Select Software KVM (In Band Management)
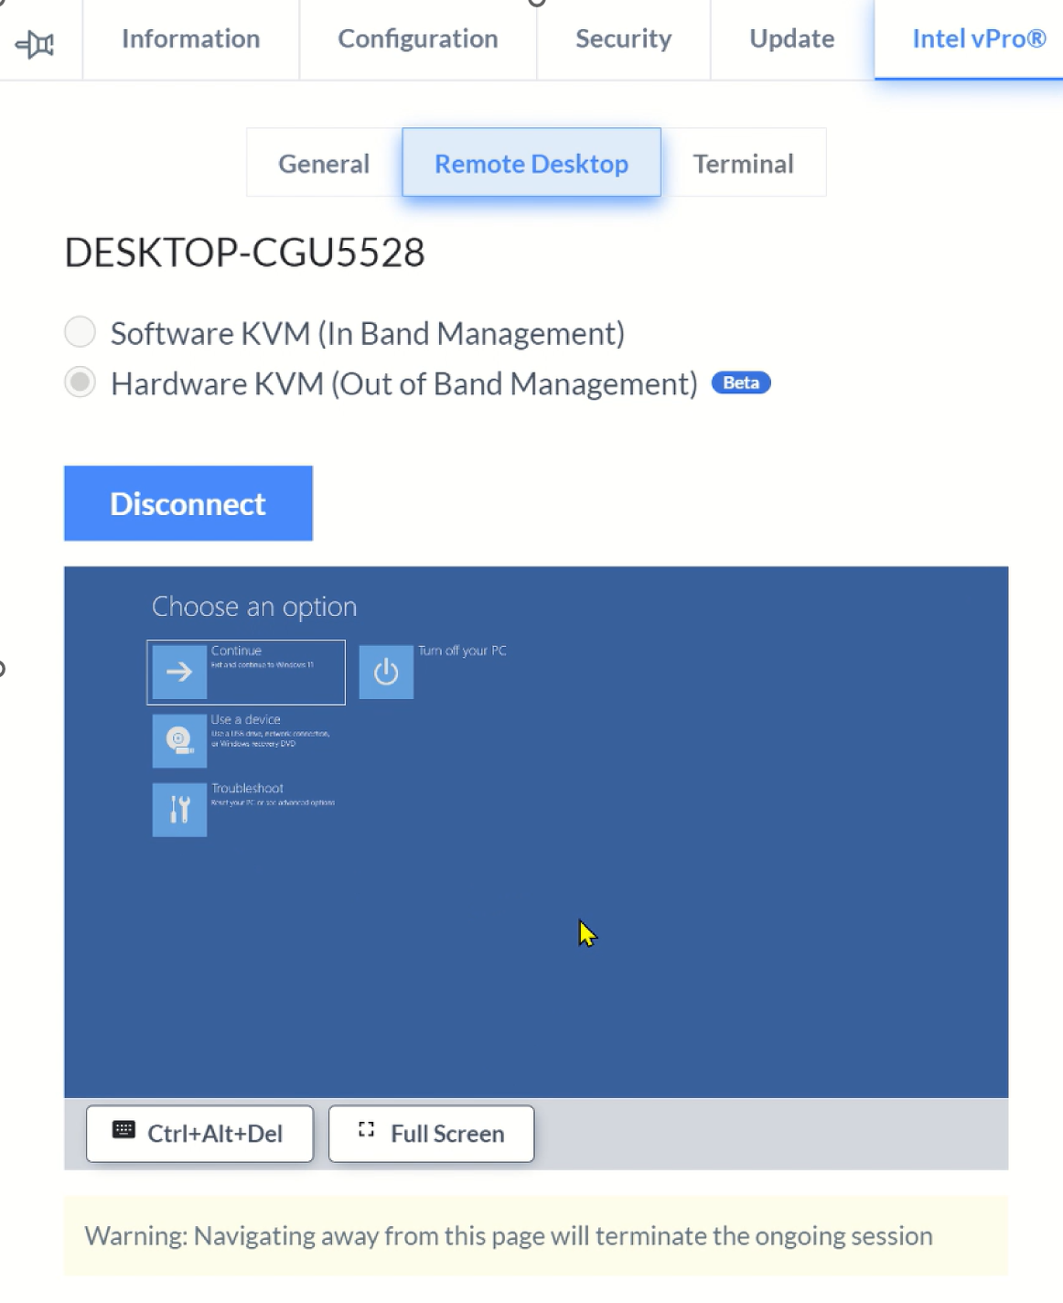This screenshot has height=1303, width=1063. (80, 332)
